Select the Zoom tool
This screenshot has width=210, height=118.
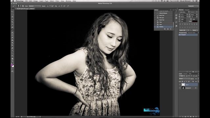(x=12, y=61)
